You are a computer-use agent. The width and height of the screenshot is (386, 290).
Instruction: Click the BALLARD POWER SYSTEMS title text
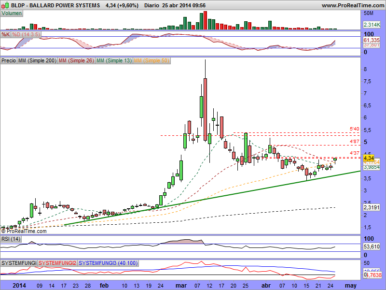tap(65, 5)
